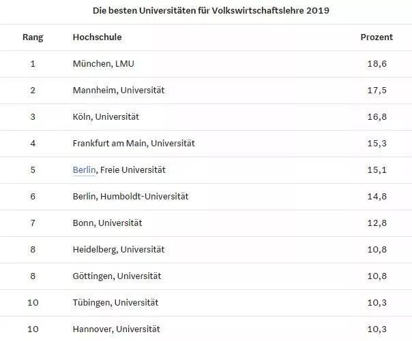Click the Hochschule column header

coord(98,37)
